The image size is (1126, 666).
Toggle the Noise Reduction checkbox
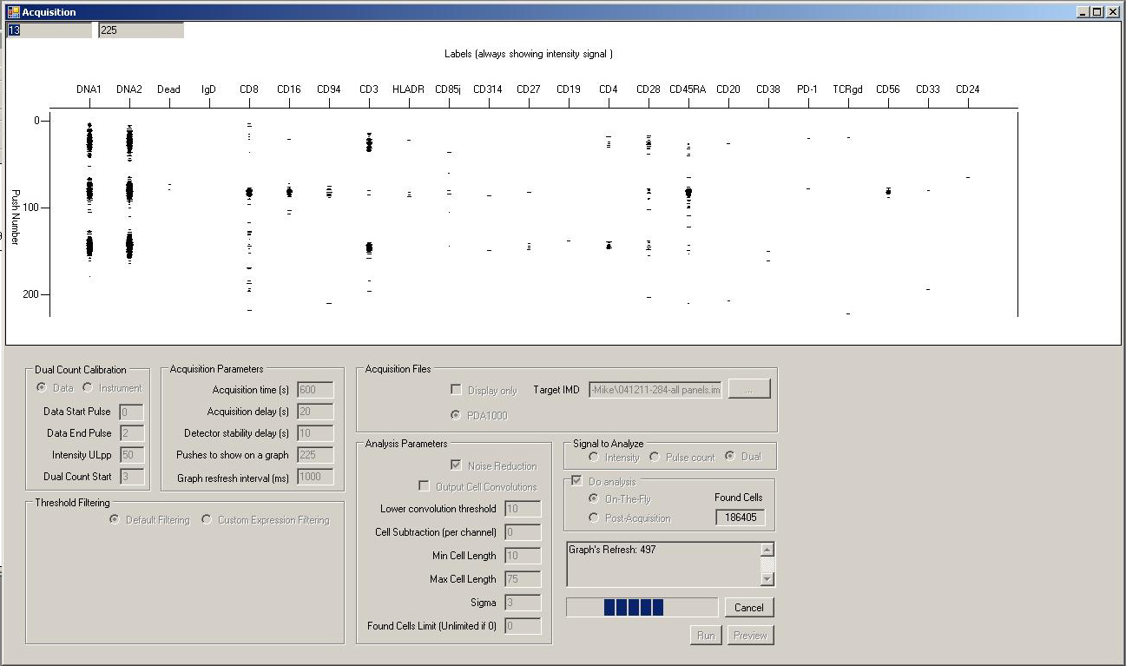(x=456, y=465)
